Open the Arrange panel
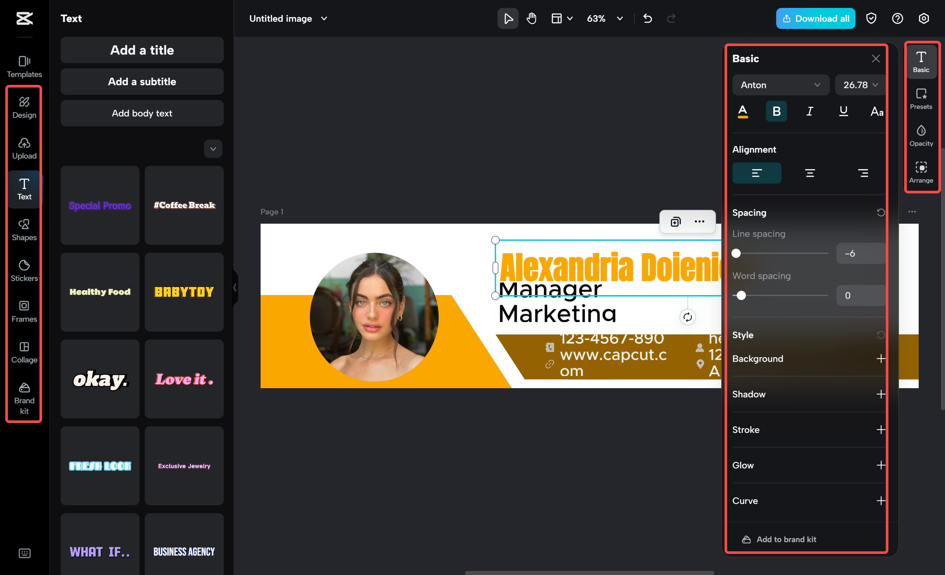Viewport: 945px width, 575px height. tap(921, 172)
